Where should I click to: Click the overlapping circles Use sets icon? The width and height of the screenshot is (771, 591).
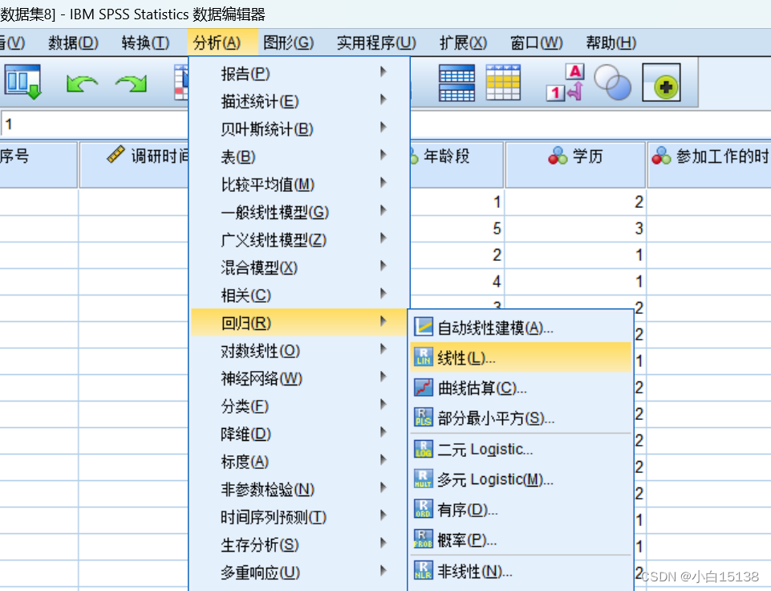(x=612, y=82)
